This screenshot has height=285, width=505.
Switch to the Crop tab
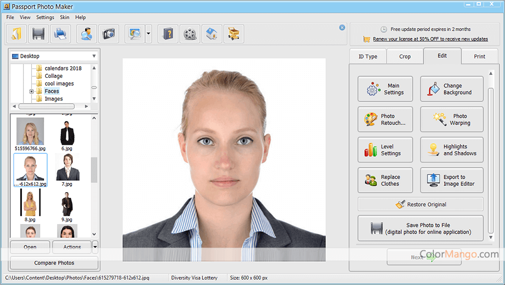405,57
